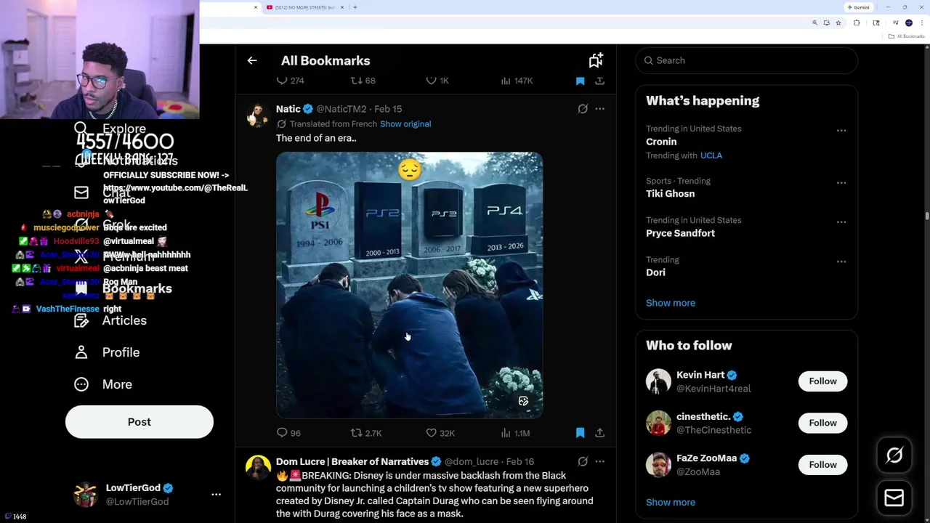Show more accounts under Who to follow
Image resolution: width=930 pixels, height=523 pixels.
pos(671,502)
